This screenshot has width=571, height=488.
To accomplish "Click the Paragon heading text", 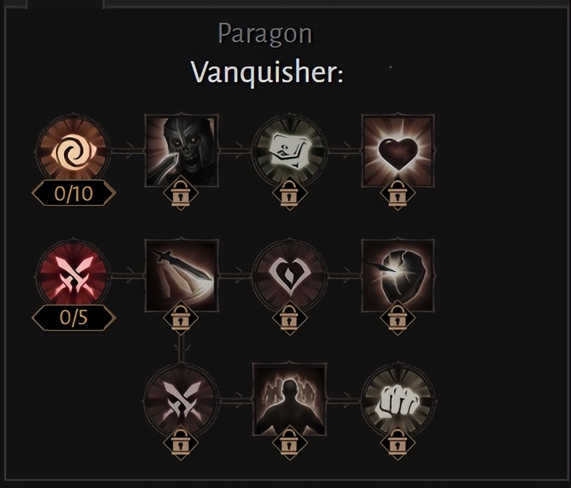I will (265, 34).
